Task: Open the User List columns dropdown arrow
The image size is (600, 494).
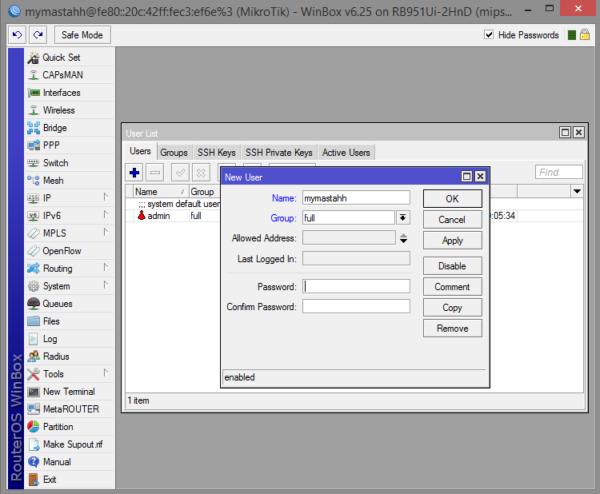Action: (x=577, y=191)
